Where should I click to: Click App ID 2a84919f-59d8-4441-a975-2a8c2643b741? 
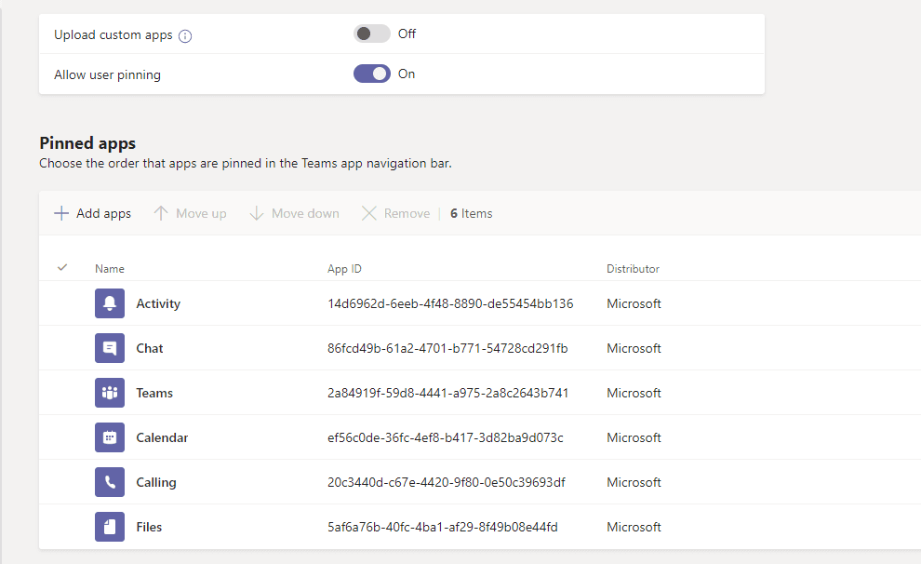448,393
